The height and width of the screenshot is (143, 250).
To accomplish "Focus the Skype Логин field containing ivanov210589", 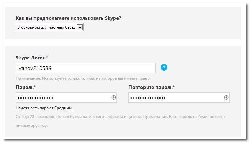I will (x=85, y=68).
